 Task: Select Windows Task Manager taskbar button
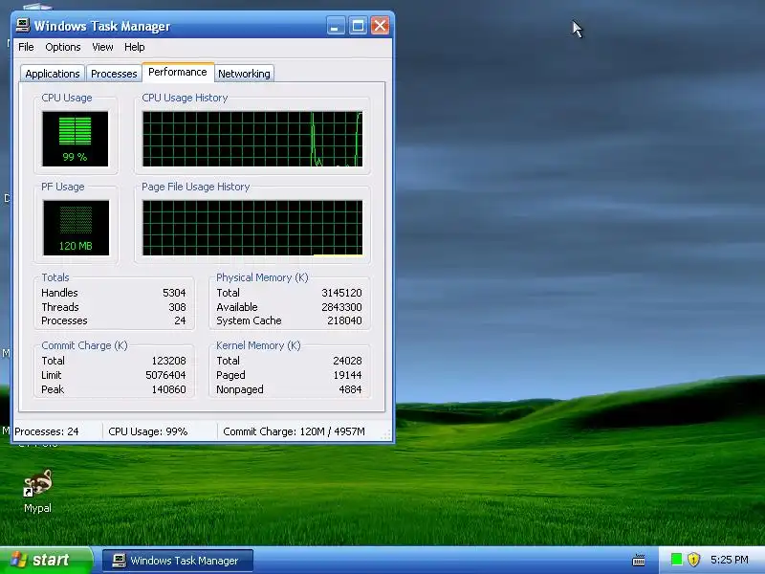coord(178,561)
